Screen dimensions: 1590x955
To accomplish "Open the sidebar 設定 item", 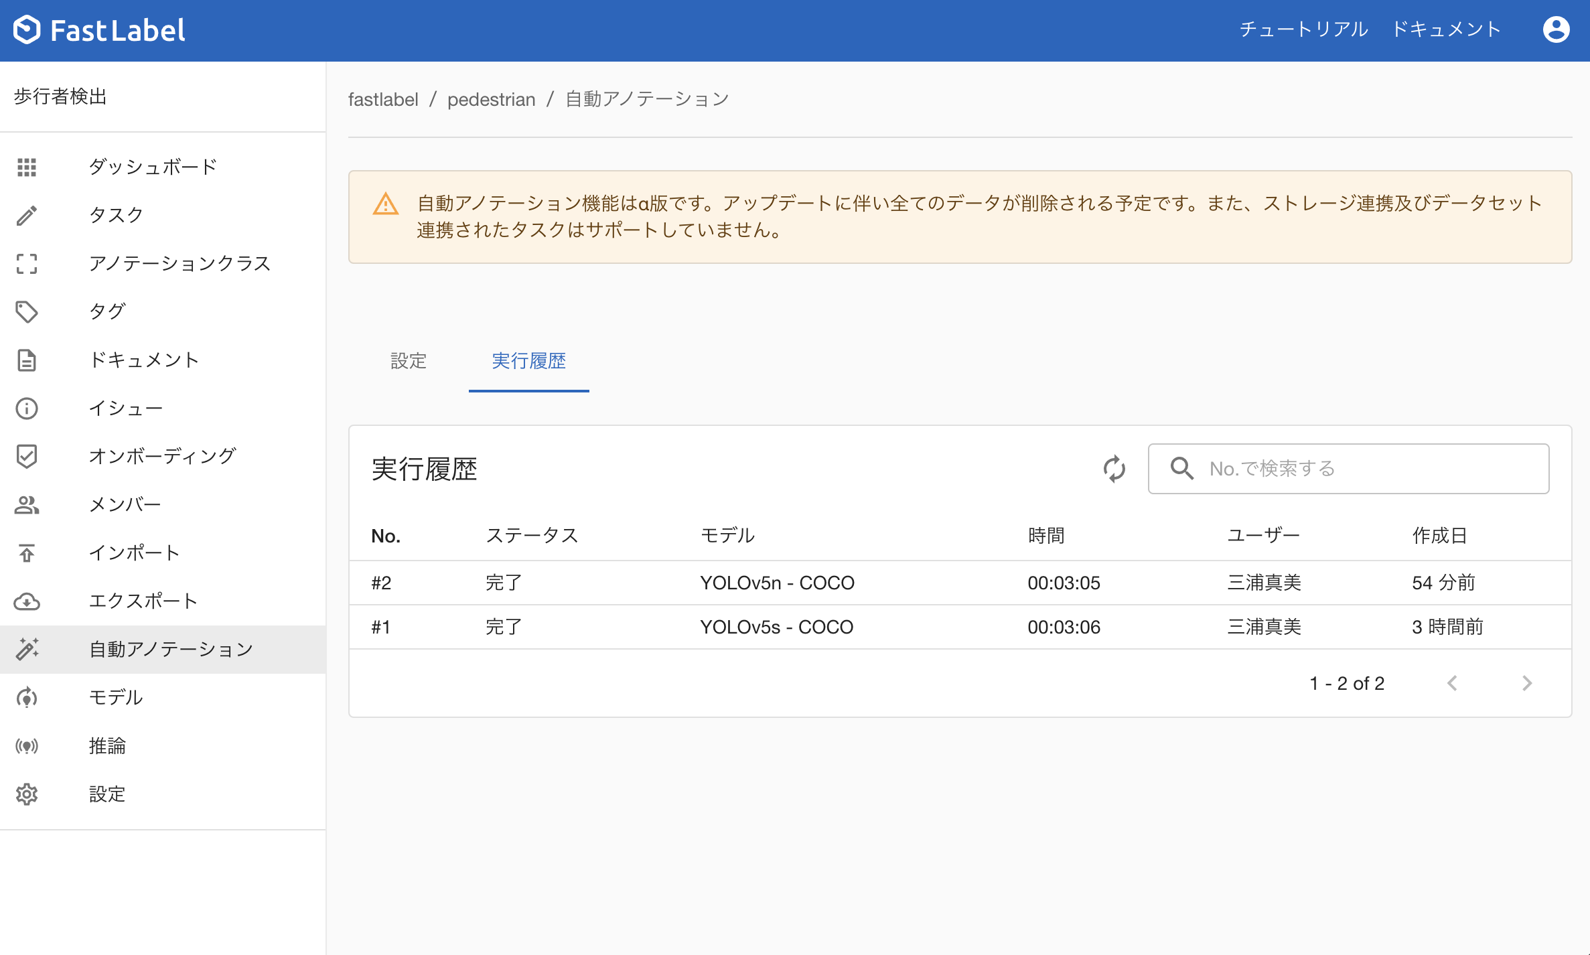I will (163, 794).
